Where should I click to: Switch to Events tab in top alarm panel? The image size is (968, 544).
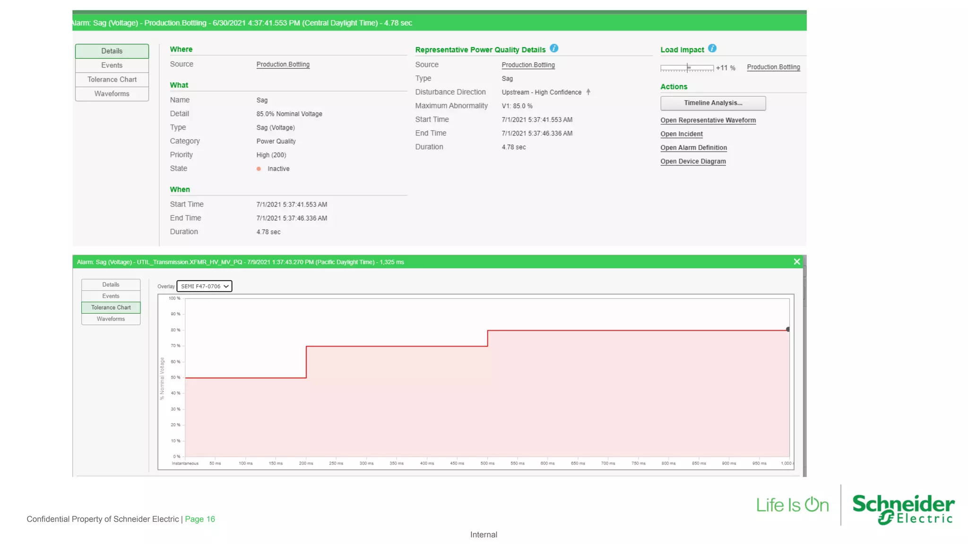point(112,65)
